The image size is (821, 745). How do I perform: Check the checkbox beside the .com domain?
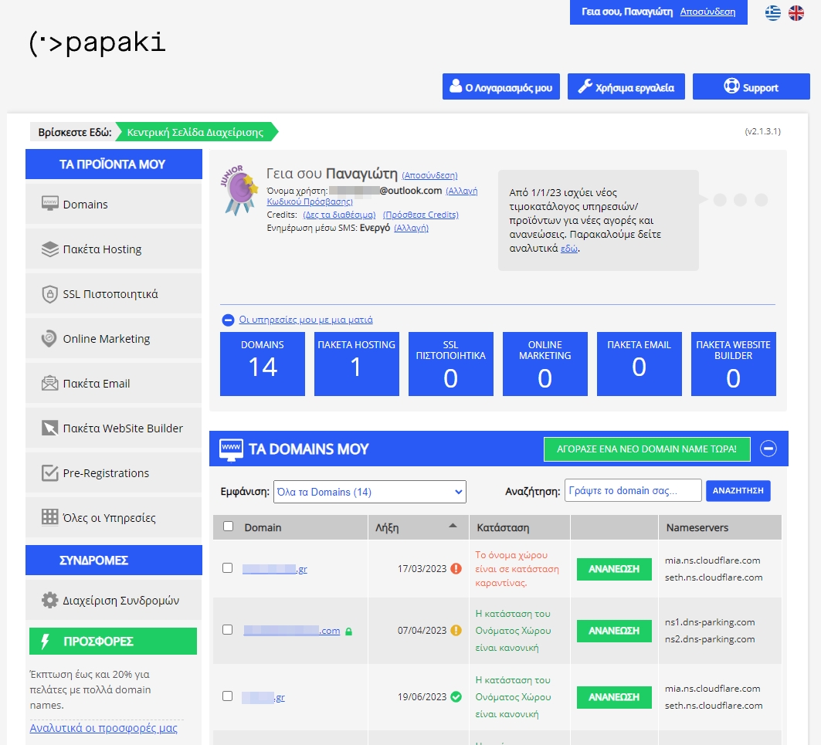pyautogui.click(x=227, y=630)
